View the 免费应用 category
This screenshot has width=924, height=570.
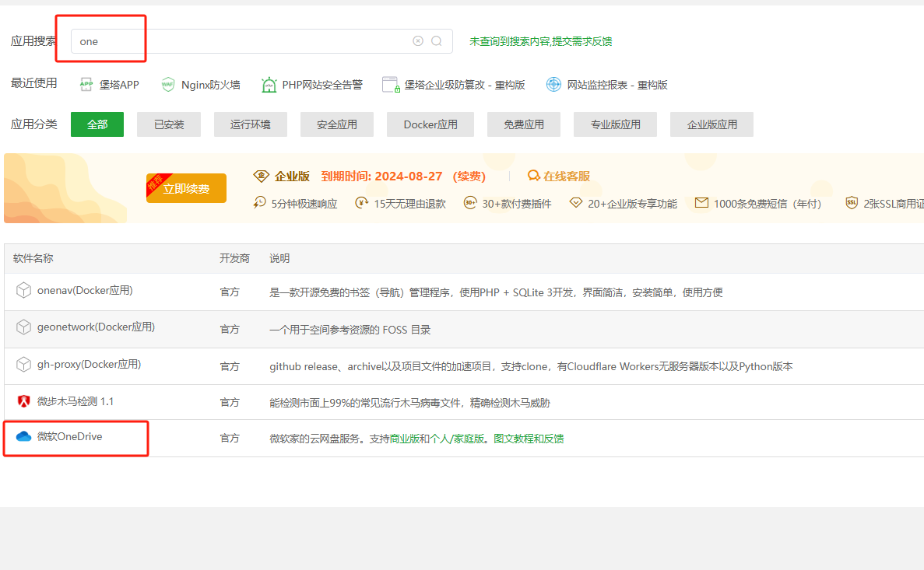tap(524, 124)
